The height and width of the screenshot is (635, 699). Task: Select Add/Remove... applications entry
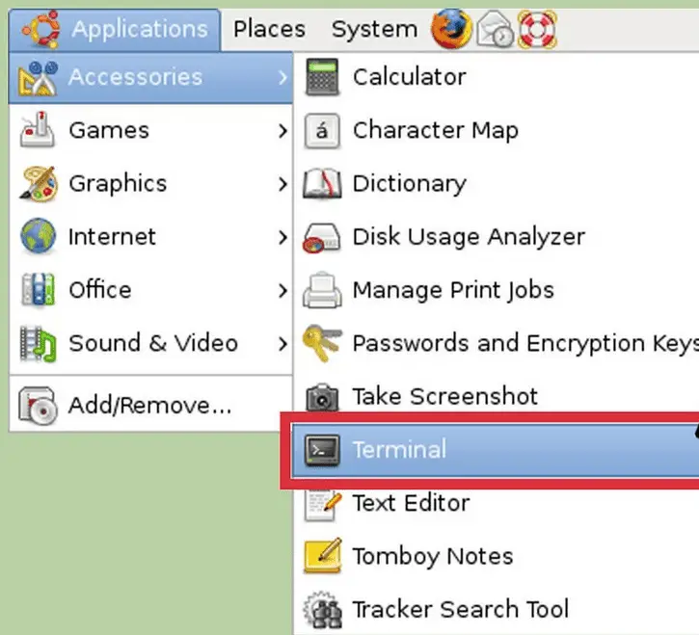pos(149,406)
